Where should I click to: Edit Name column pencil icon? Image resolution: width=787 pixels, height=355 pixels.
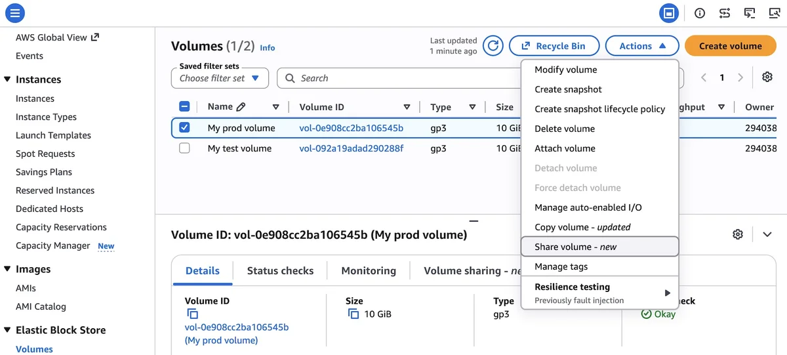coord(241,107)
